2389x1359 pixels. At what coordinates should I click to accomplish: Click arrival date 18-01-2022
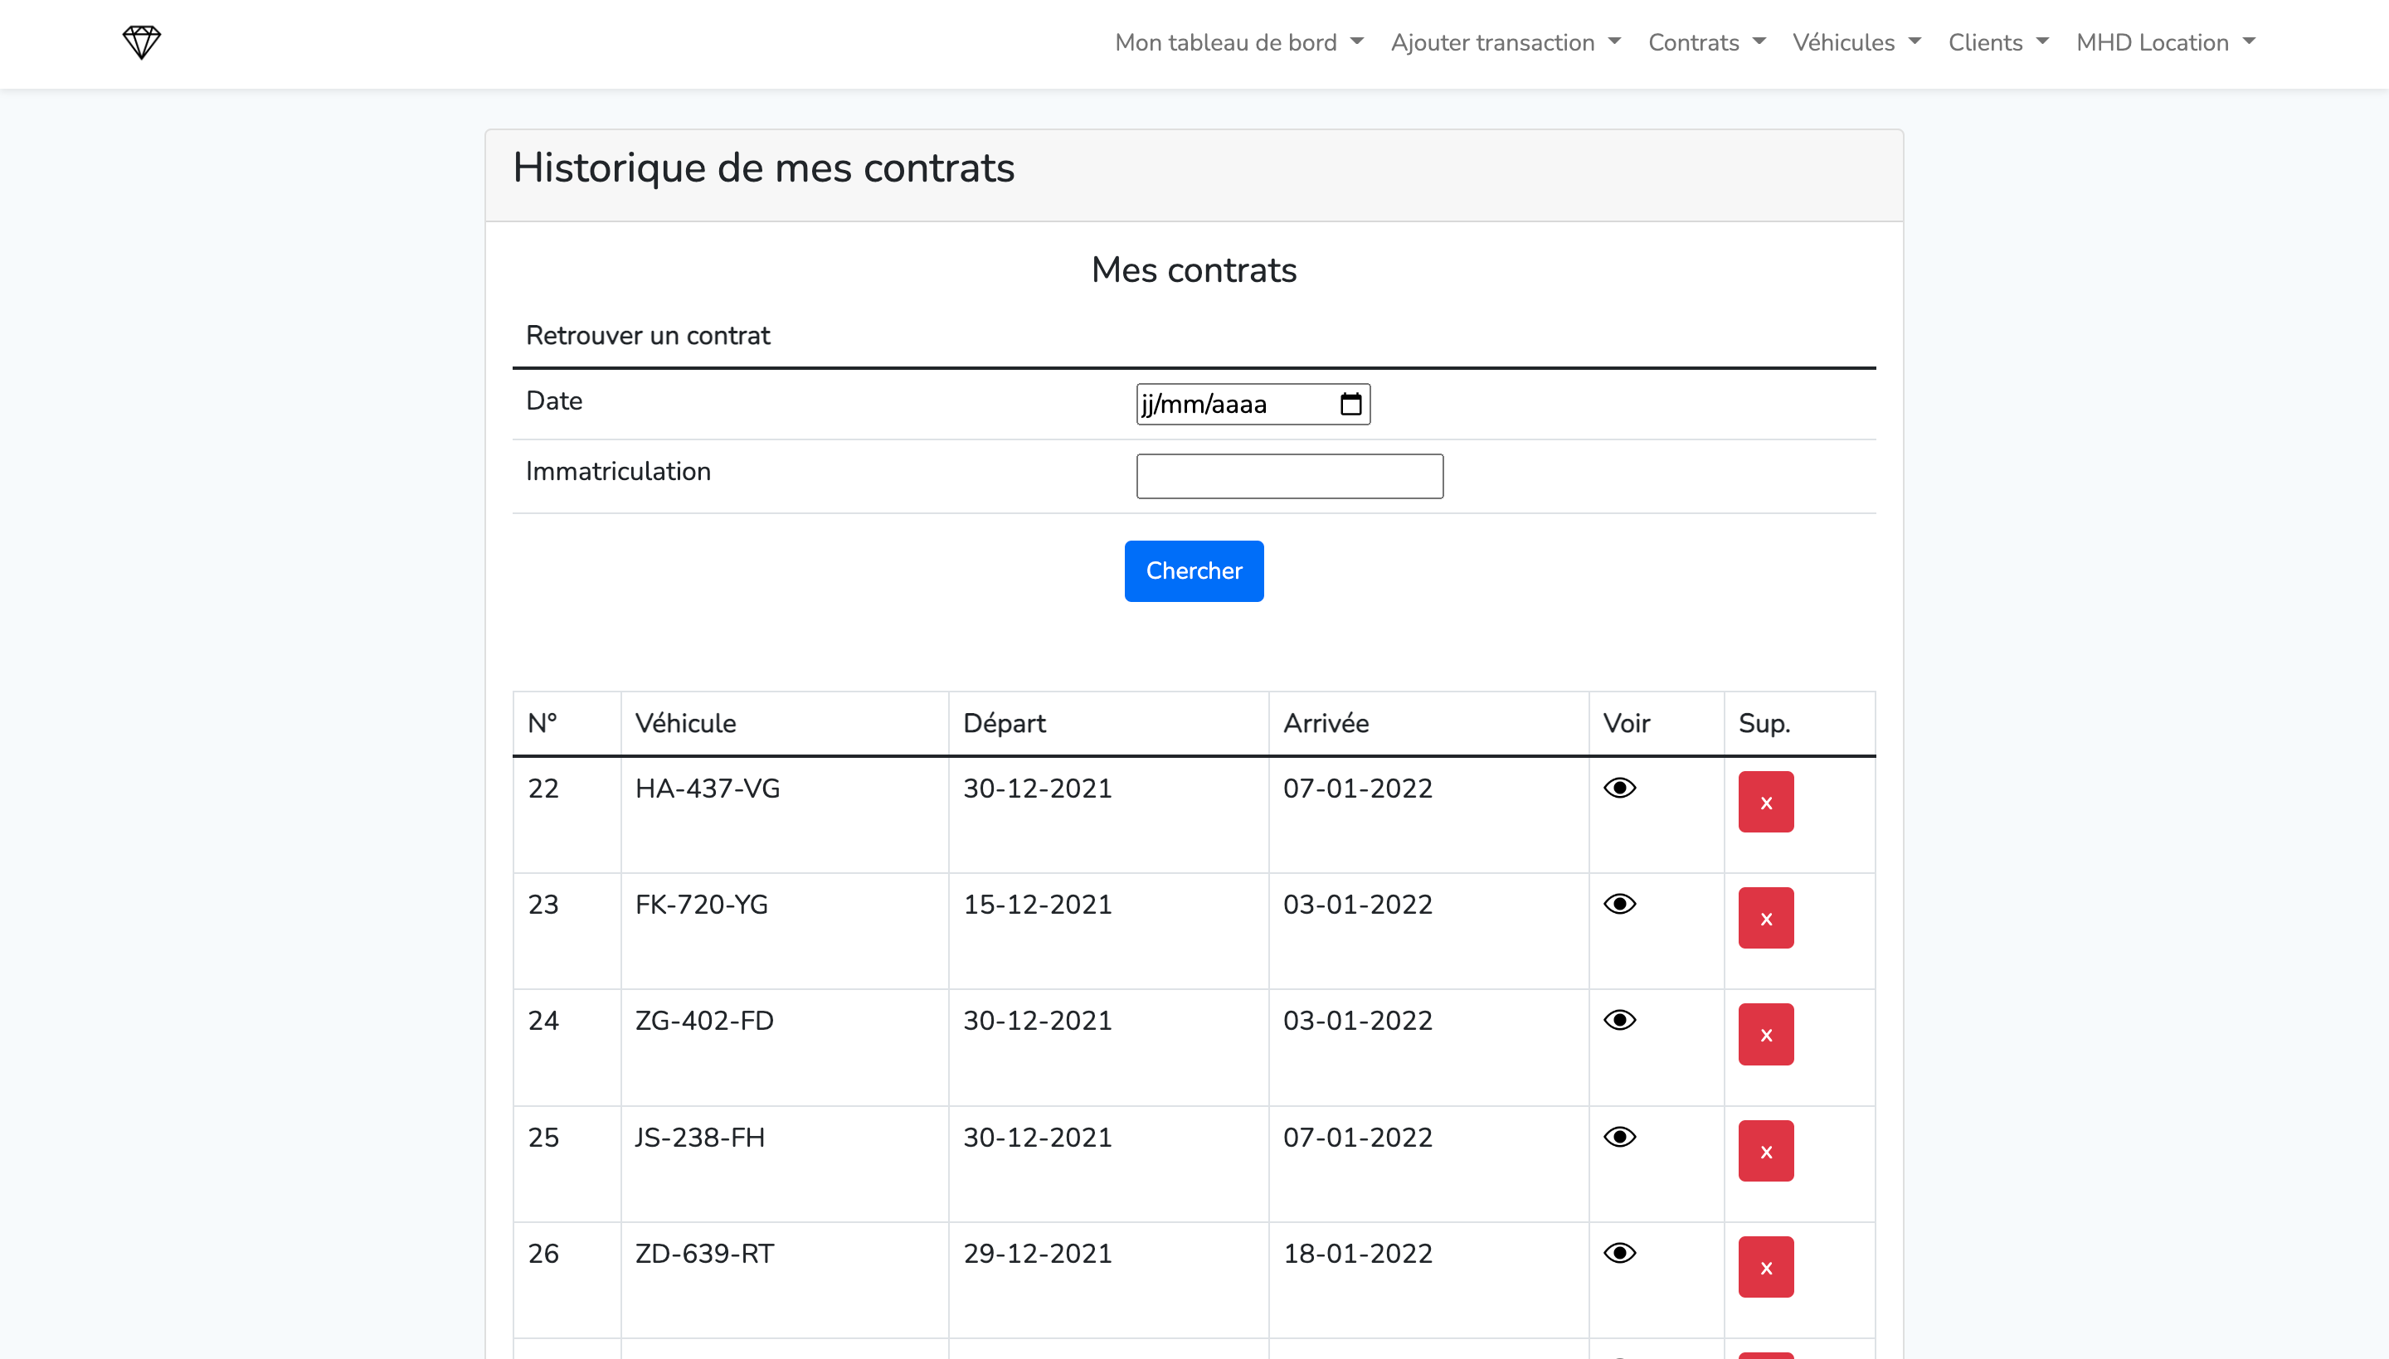[1357, 1254]
